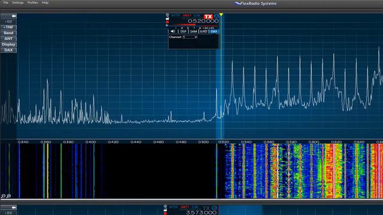This screenshot has height=215, width=383.
Task: Open the Display settings panel
Action: 8,44
